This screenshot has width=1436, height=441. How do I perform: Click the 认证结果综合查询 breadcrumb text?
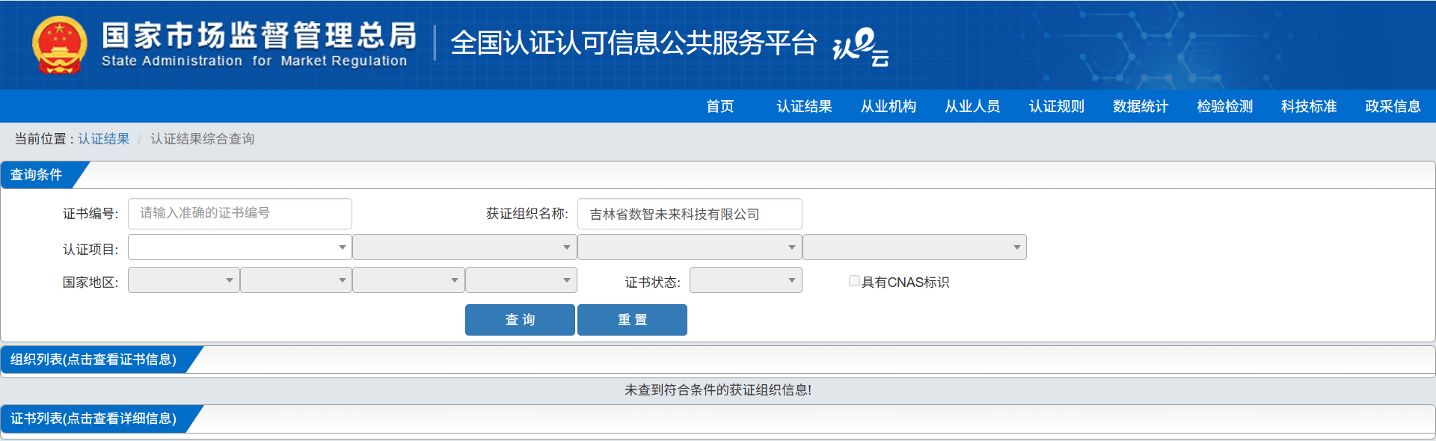click(x=203, y=139)
